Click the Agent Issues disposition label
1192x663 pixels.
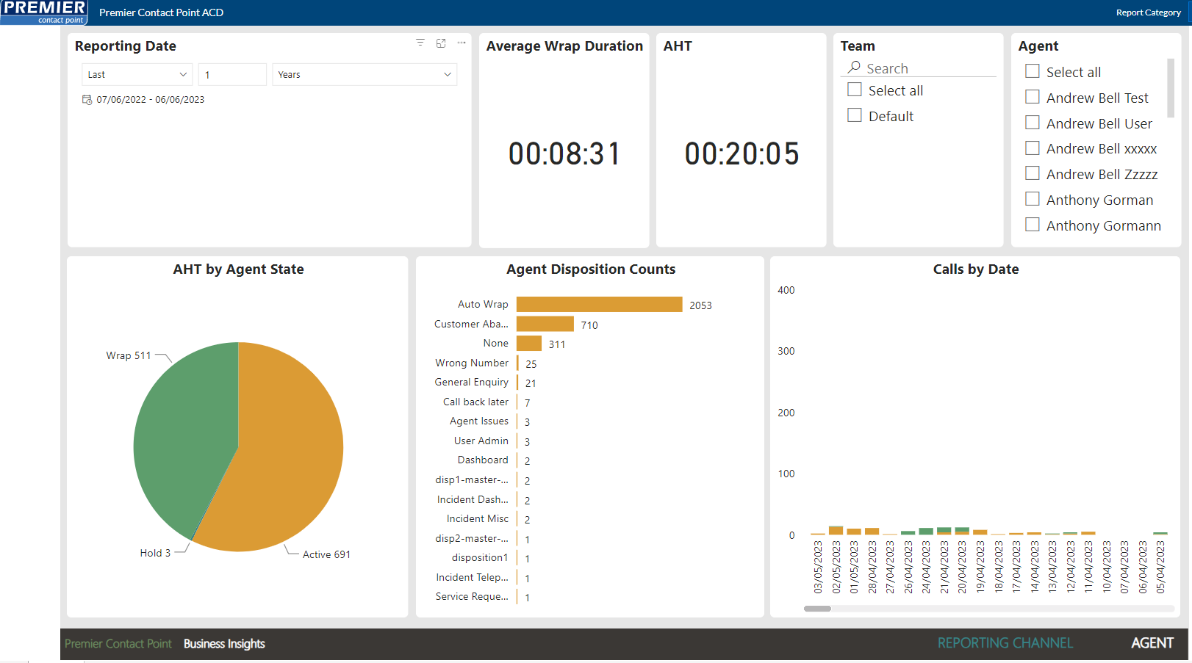tap(479, 421)
